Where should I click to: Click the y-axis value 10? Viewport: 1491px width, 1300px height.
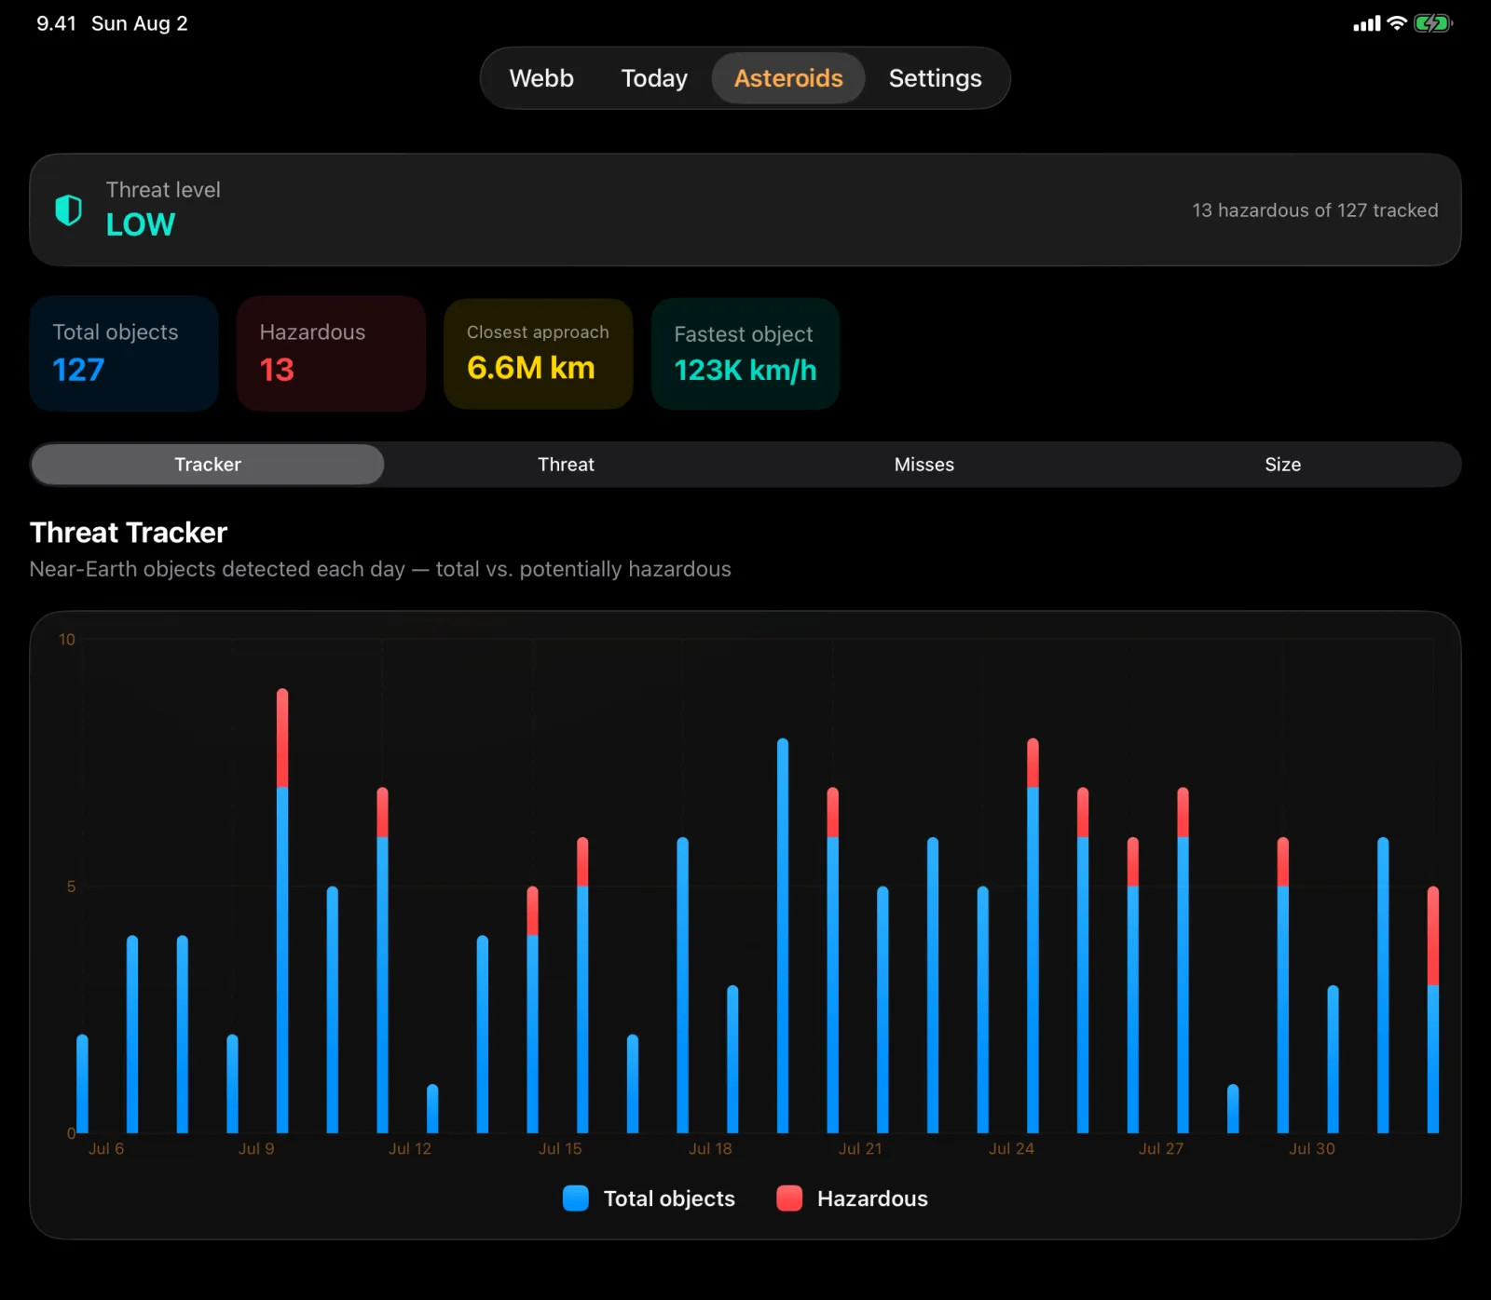pyautogui.click(x=67, y=640)
